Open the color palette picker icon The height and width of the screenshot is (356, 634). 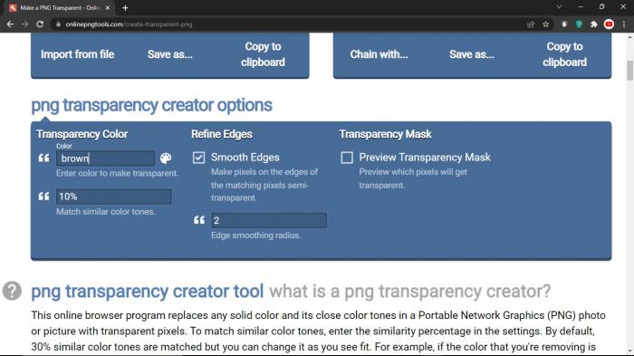(x=166, y=159)
